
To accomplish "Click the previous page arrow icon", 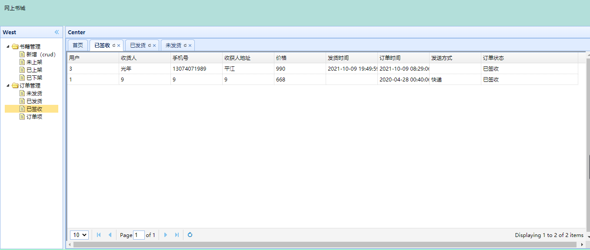I will (110, 235).
